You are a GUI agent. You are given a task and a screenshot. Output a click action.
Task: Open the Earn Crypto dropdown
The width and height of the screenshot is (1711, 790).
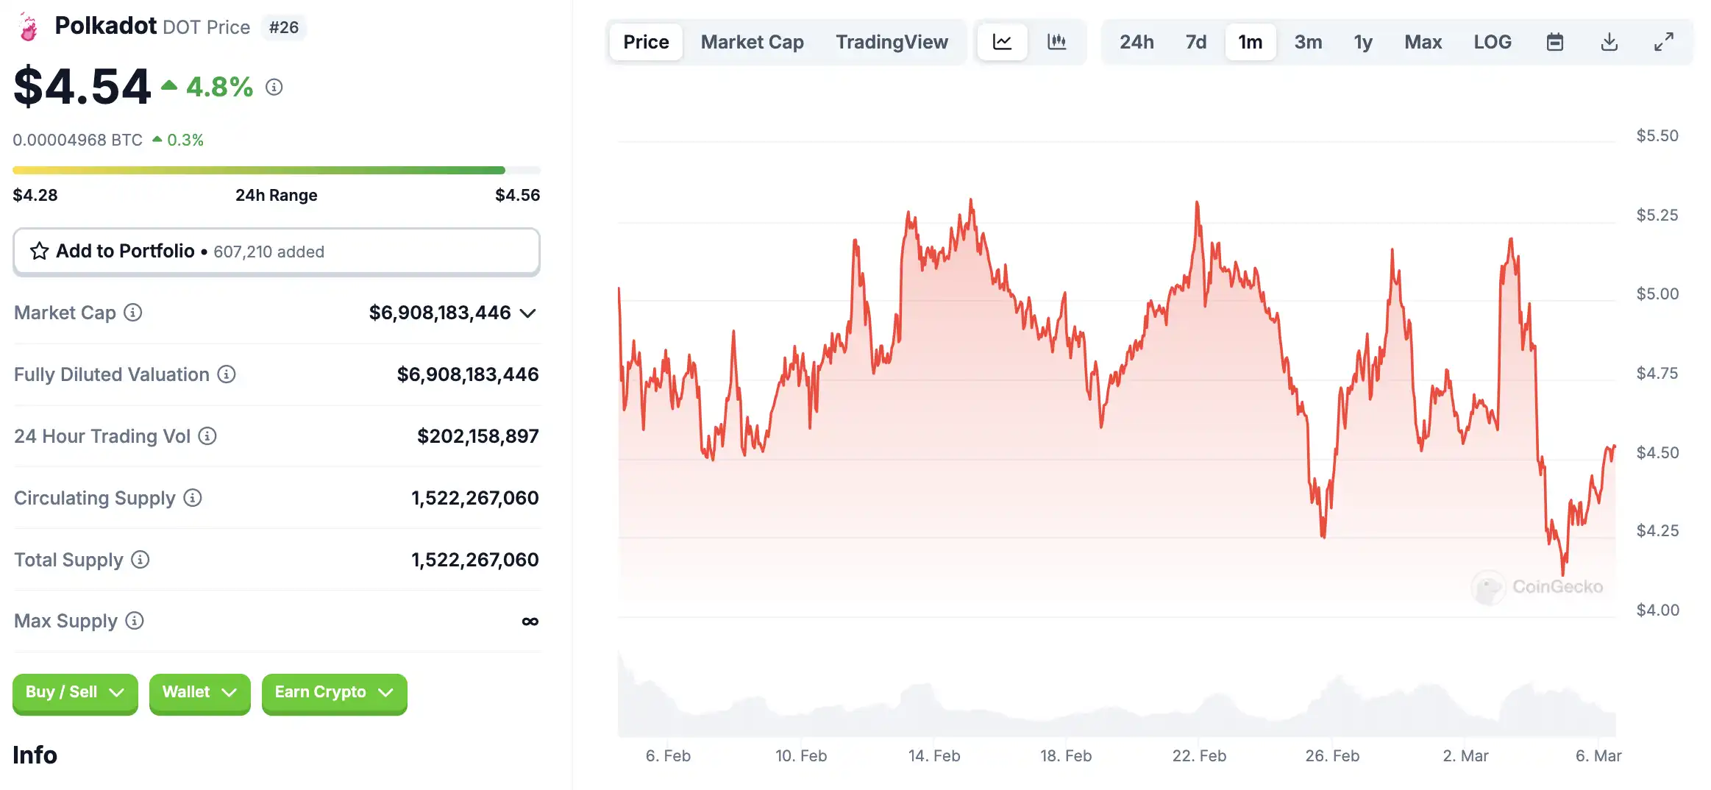click(334, 692)
